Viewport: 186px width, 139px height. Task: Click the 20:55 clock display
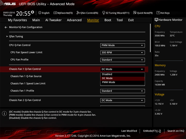[23, 13]
